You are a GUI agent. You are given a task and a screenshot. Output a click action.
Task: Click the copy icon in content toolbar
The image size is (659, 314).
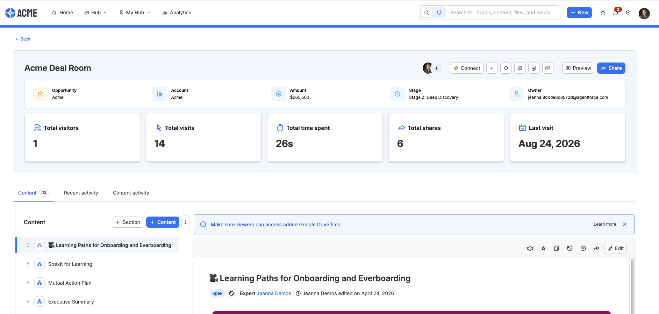click(x=557, y=248)
